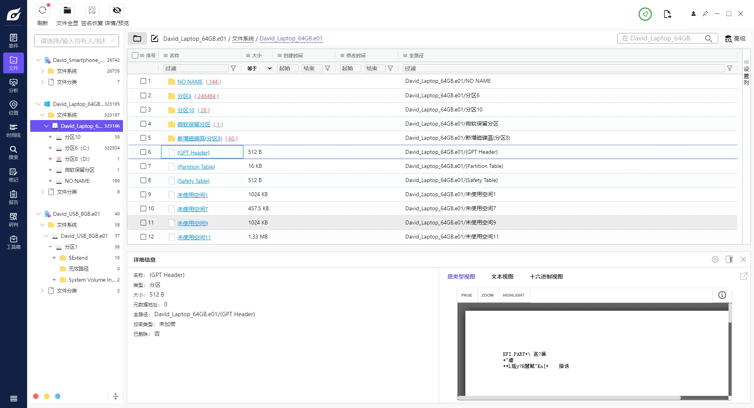Click the edit path pencil icon
Image resolution: width=754 pixels, height=408 pixels.
(155, 38)
